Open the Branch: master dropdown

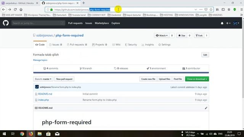point(43,79)
